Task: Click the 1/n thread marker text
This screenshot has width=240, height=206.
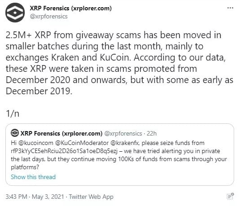Action: coord(13,114)
